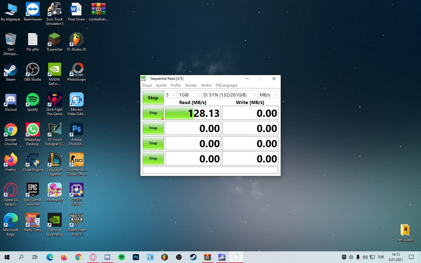This screenshot has height=263, width=421.
Task: Open the Dil(Language) menu
Action: (226, 85)
